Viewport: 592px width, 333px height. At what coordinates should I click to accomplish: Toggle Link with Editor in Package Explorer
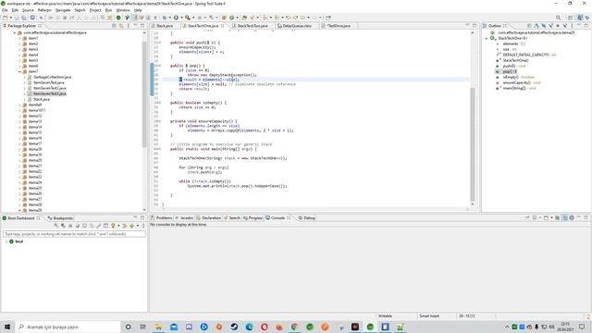click(121, 26)
